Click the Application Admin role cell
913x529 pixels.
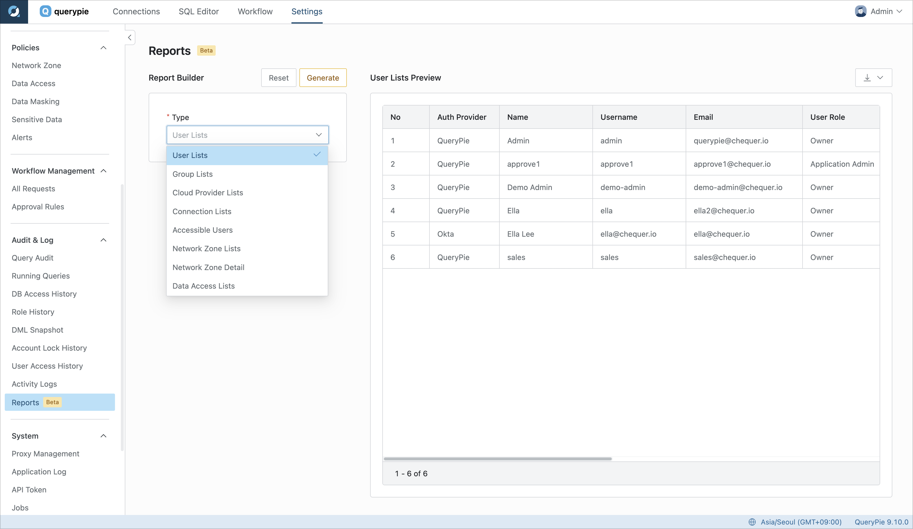coord(841,164)
